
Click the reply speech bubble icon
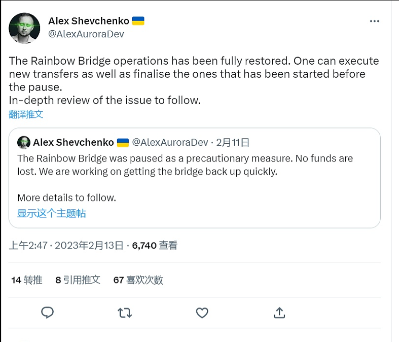pos(47,313)
